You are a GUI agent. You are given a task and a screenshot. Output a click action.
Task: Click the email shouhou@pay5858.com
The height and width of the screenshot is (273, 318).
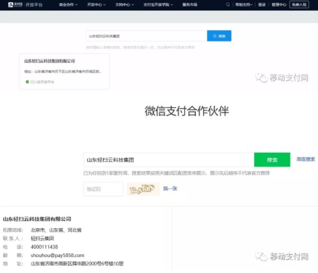pos(57,255)
